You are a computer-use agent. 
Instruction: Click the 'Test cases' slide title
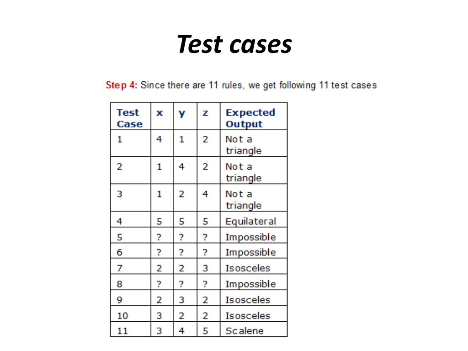234,44
